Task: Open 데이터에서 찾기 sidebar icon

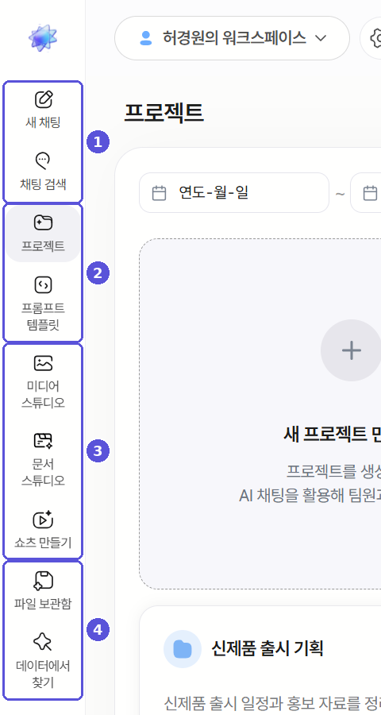Action: pos(43,642)
